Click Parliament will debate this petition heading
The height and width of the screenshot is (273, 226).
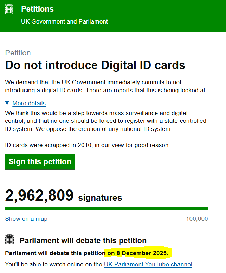click(83, 241)
